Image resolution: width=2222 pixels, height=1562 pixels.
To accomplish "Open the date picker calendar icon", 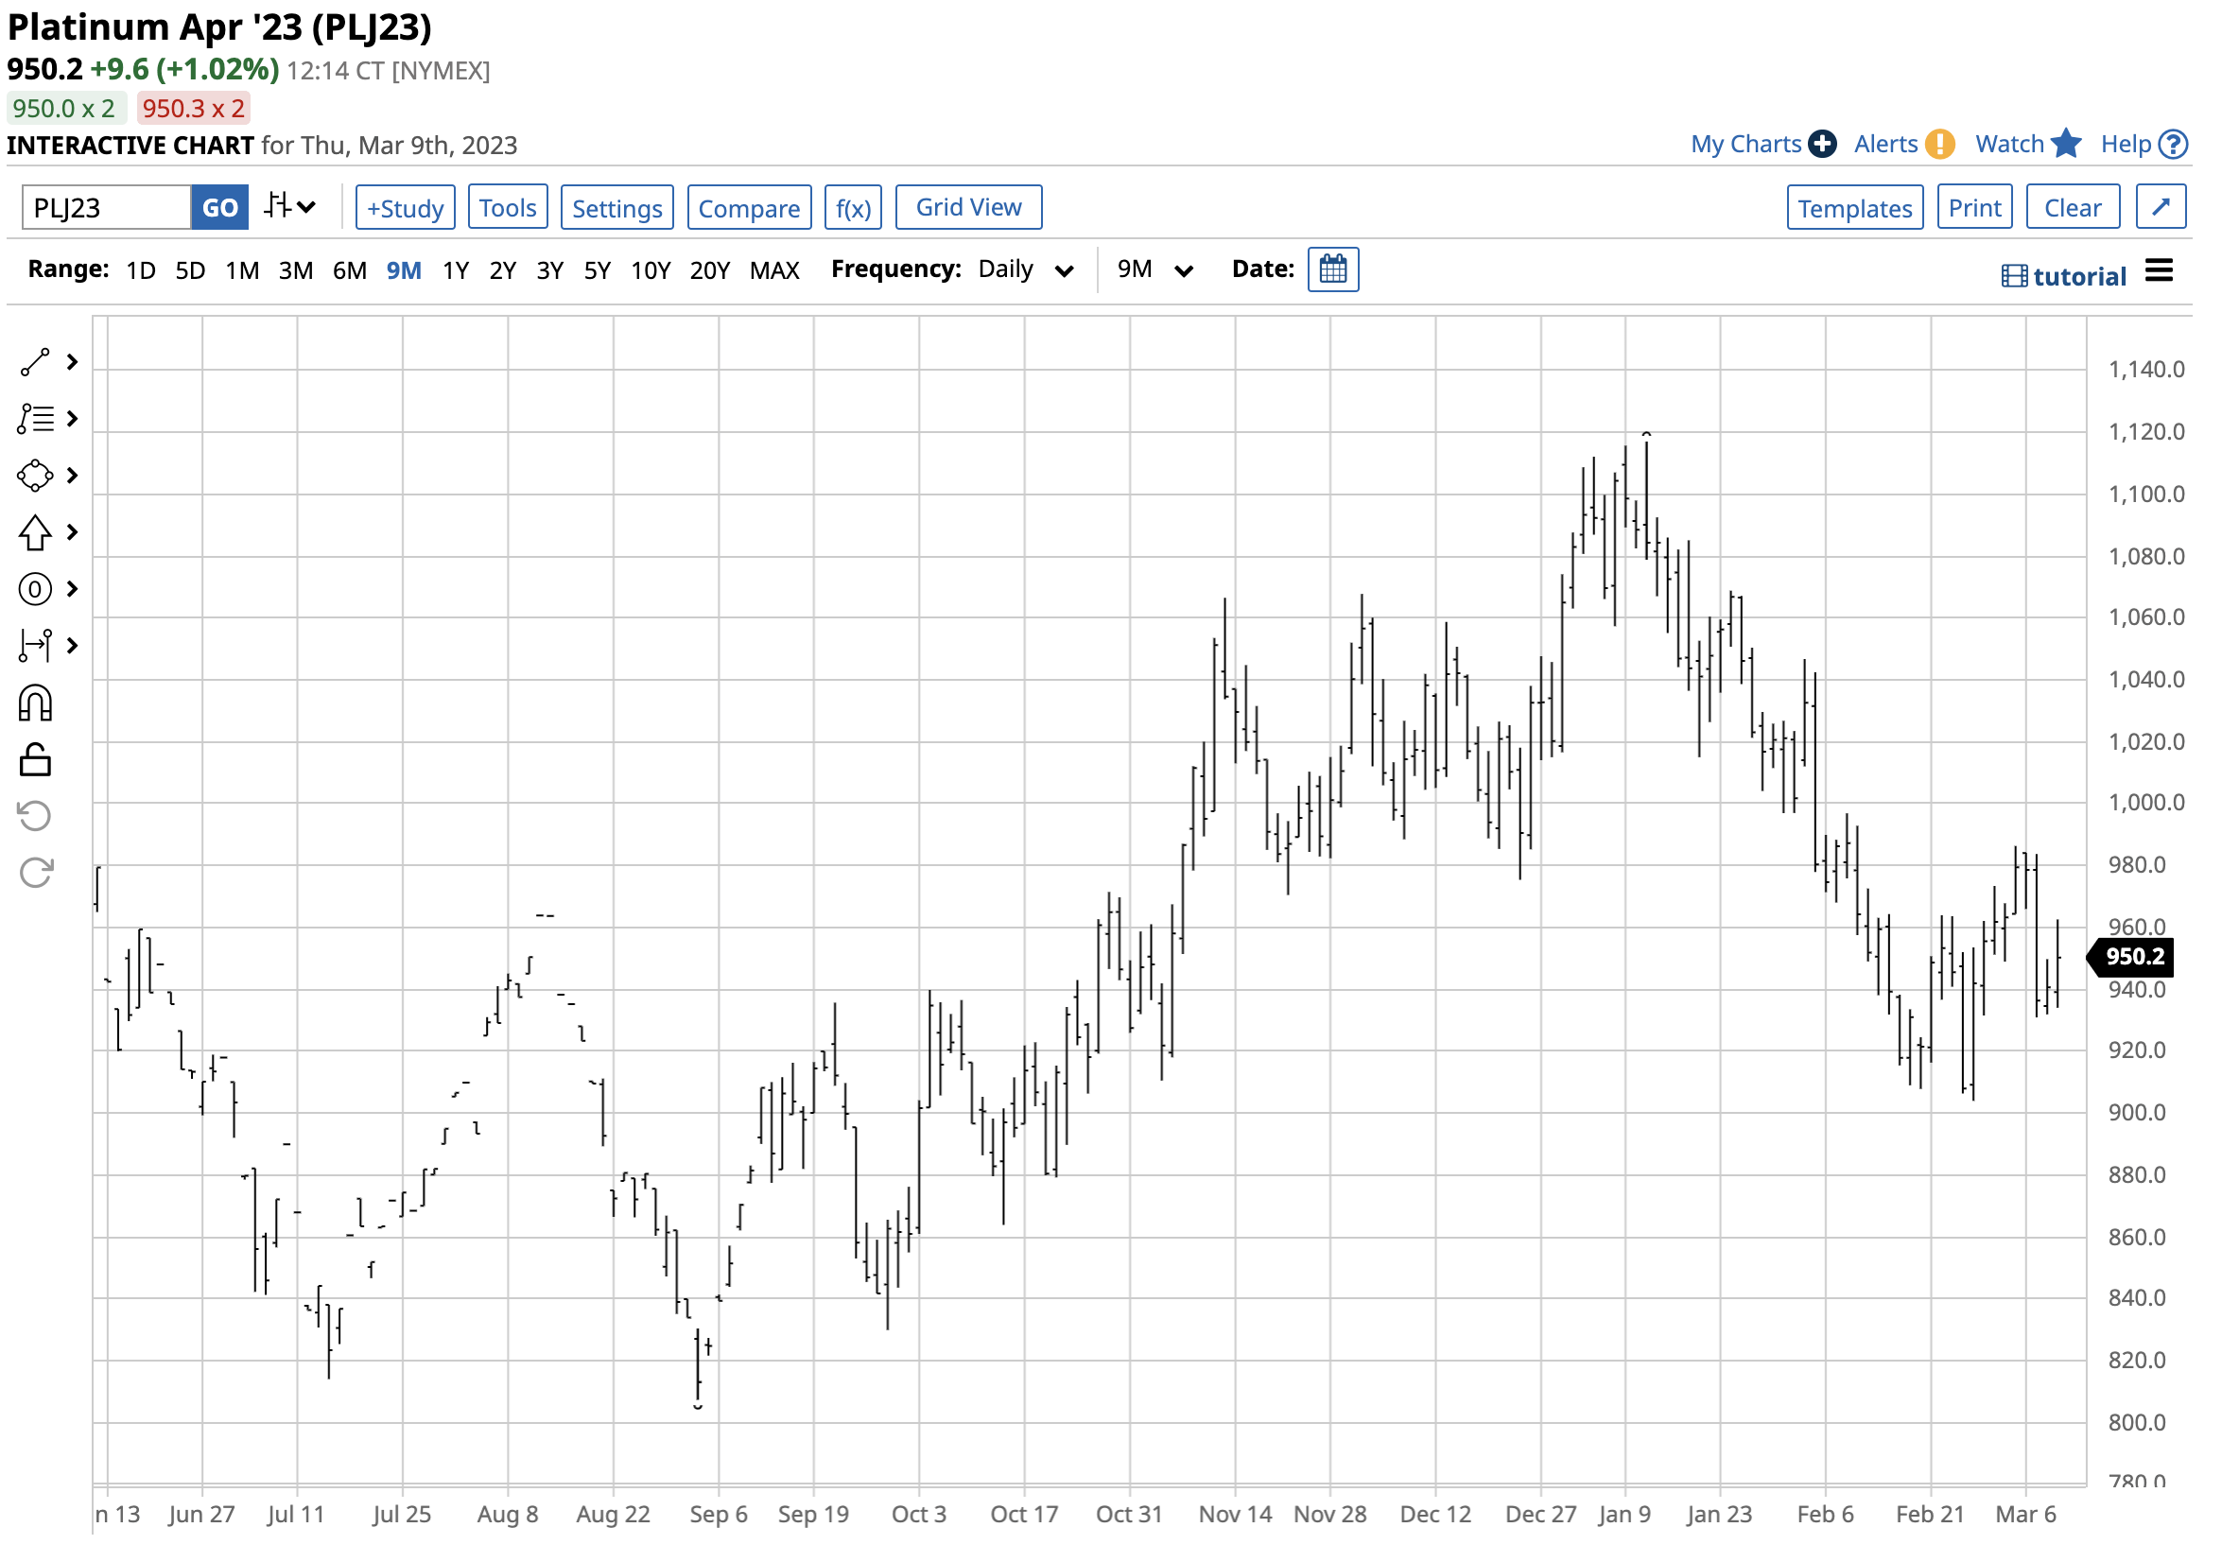I will coord(1333,270).
